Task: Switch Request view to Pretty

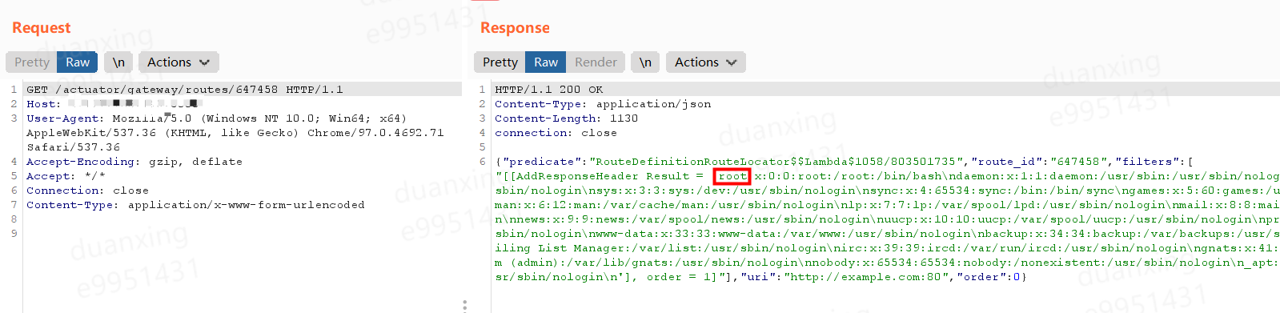Action: pos(32,62)
